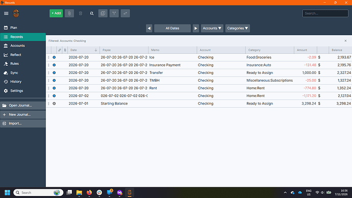Open the Categories filter dropdown
This screenshot has height=198, width=352.
click(x=238, y=28)
